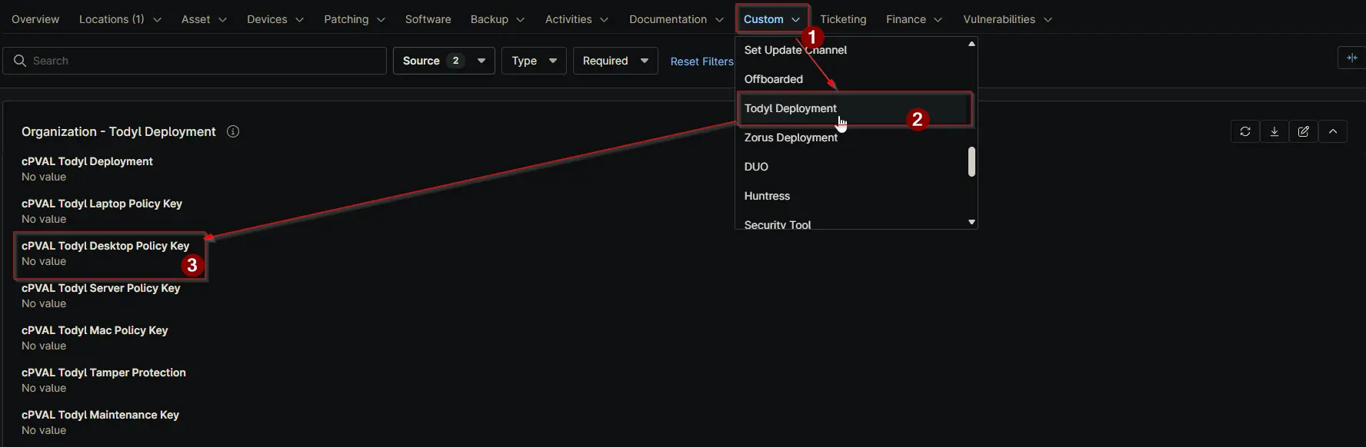Open the Software tab

[428, 19]
